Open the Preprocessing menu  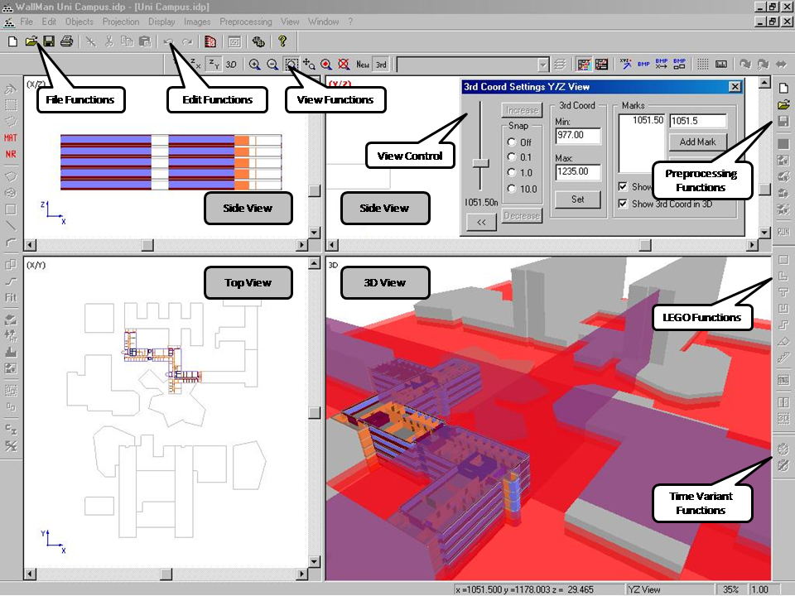coord(246,22)
